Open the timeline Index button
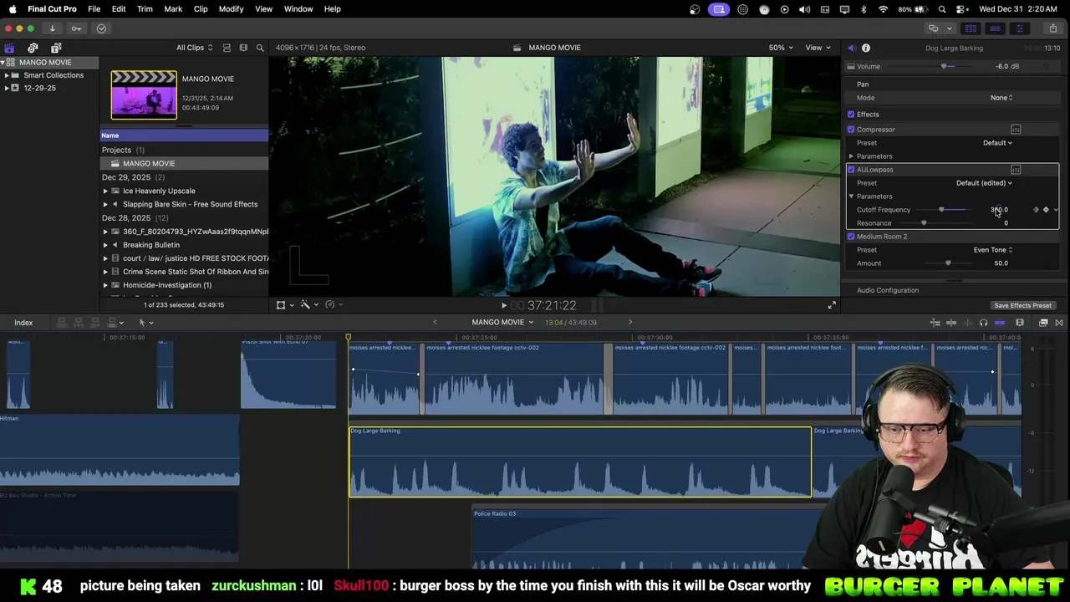This screenshot has height=602, width=1070. 23,323
